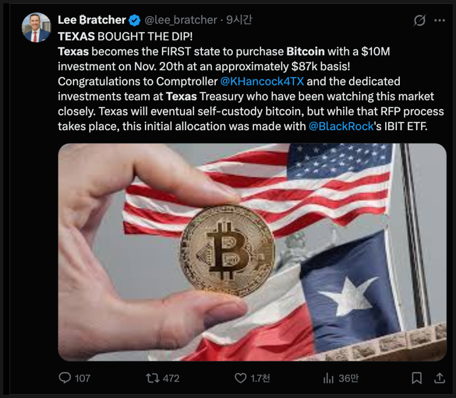Click the share post upload icon
This screenshot has height=398, width=456.
[x=439, y=378]
